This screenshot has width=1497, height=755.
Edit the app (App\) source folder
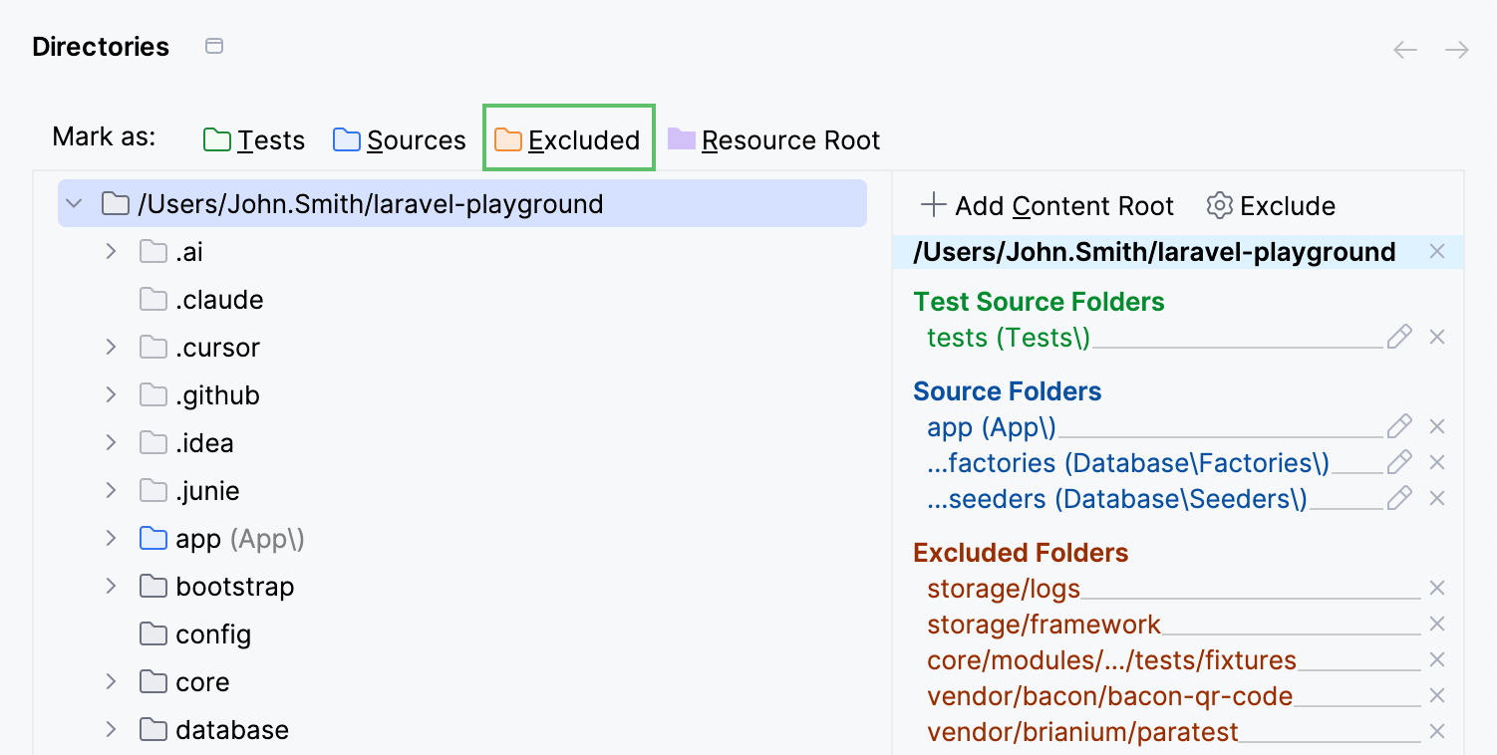pyautogui.click(x=1399, y=426)
